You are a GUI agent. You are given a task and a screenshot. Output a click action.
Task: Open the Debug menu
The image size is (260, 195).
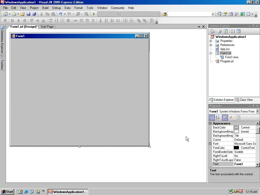tap(56, 8)
